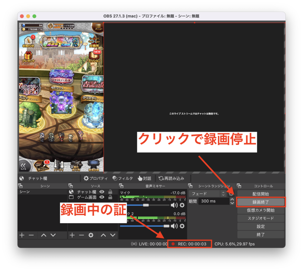Click the REC: 00:00:03 status text
303x271 pixels.
click(192, 244)
